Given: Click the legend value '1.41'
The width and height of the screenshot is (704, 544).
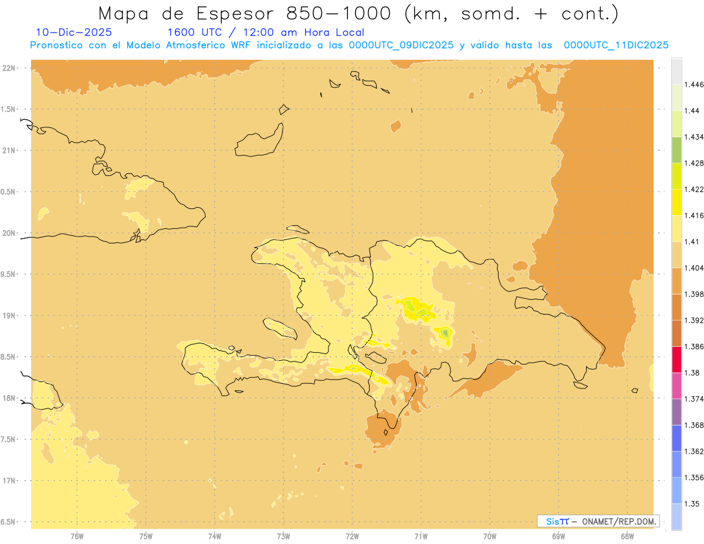Looking at the screenshot, I should pos(693,242).
